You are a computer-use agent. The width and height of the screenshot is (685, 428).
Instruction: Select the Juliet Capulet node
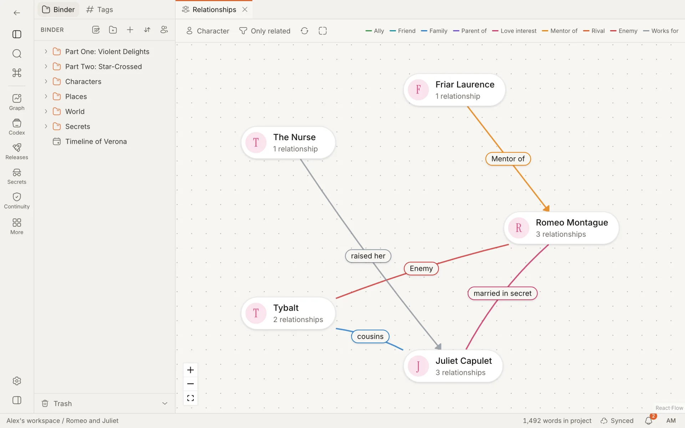[x=453, y=366]
